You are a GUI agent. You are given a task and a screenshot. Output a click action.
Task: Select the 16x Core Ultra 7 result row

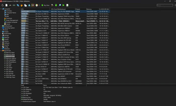tap(65, 21)
